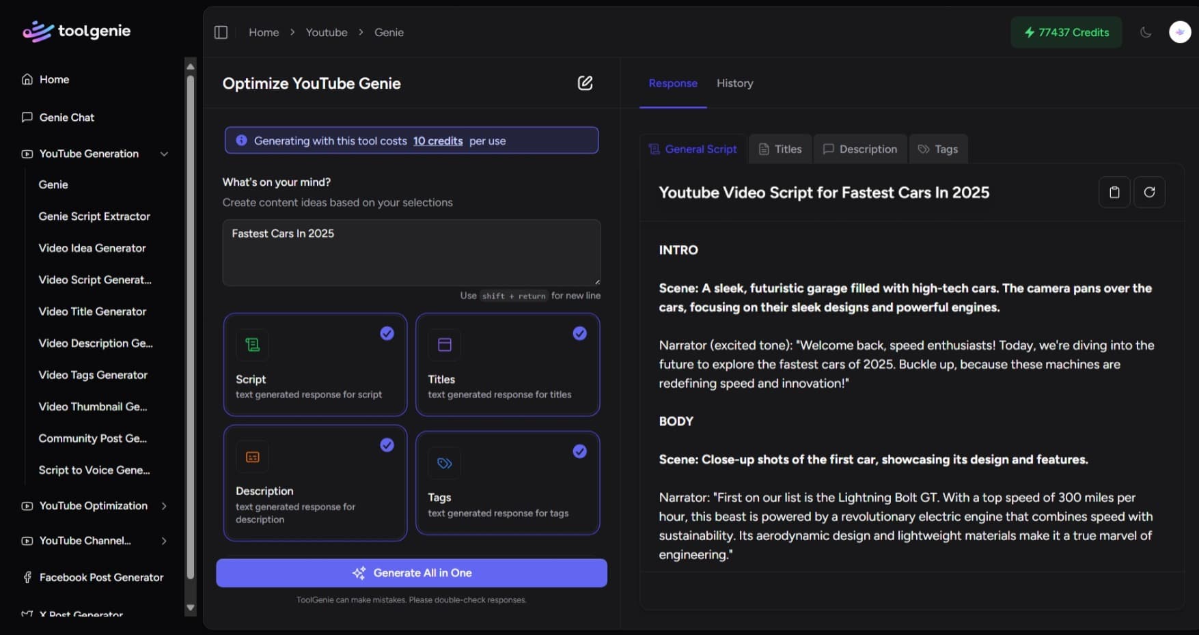The image size is (1199, 635).
Task: Click the YouTube Generation video icon
Action: (x=27, y=154)
